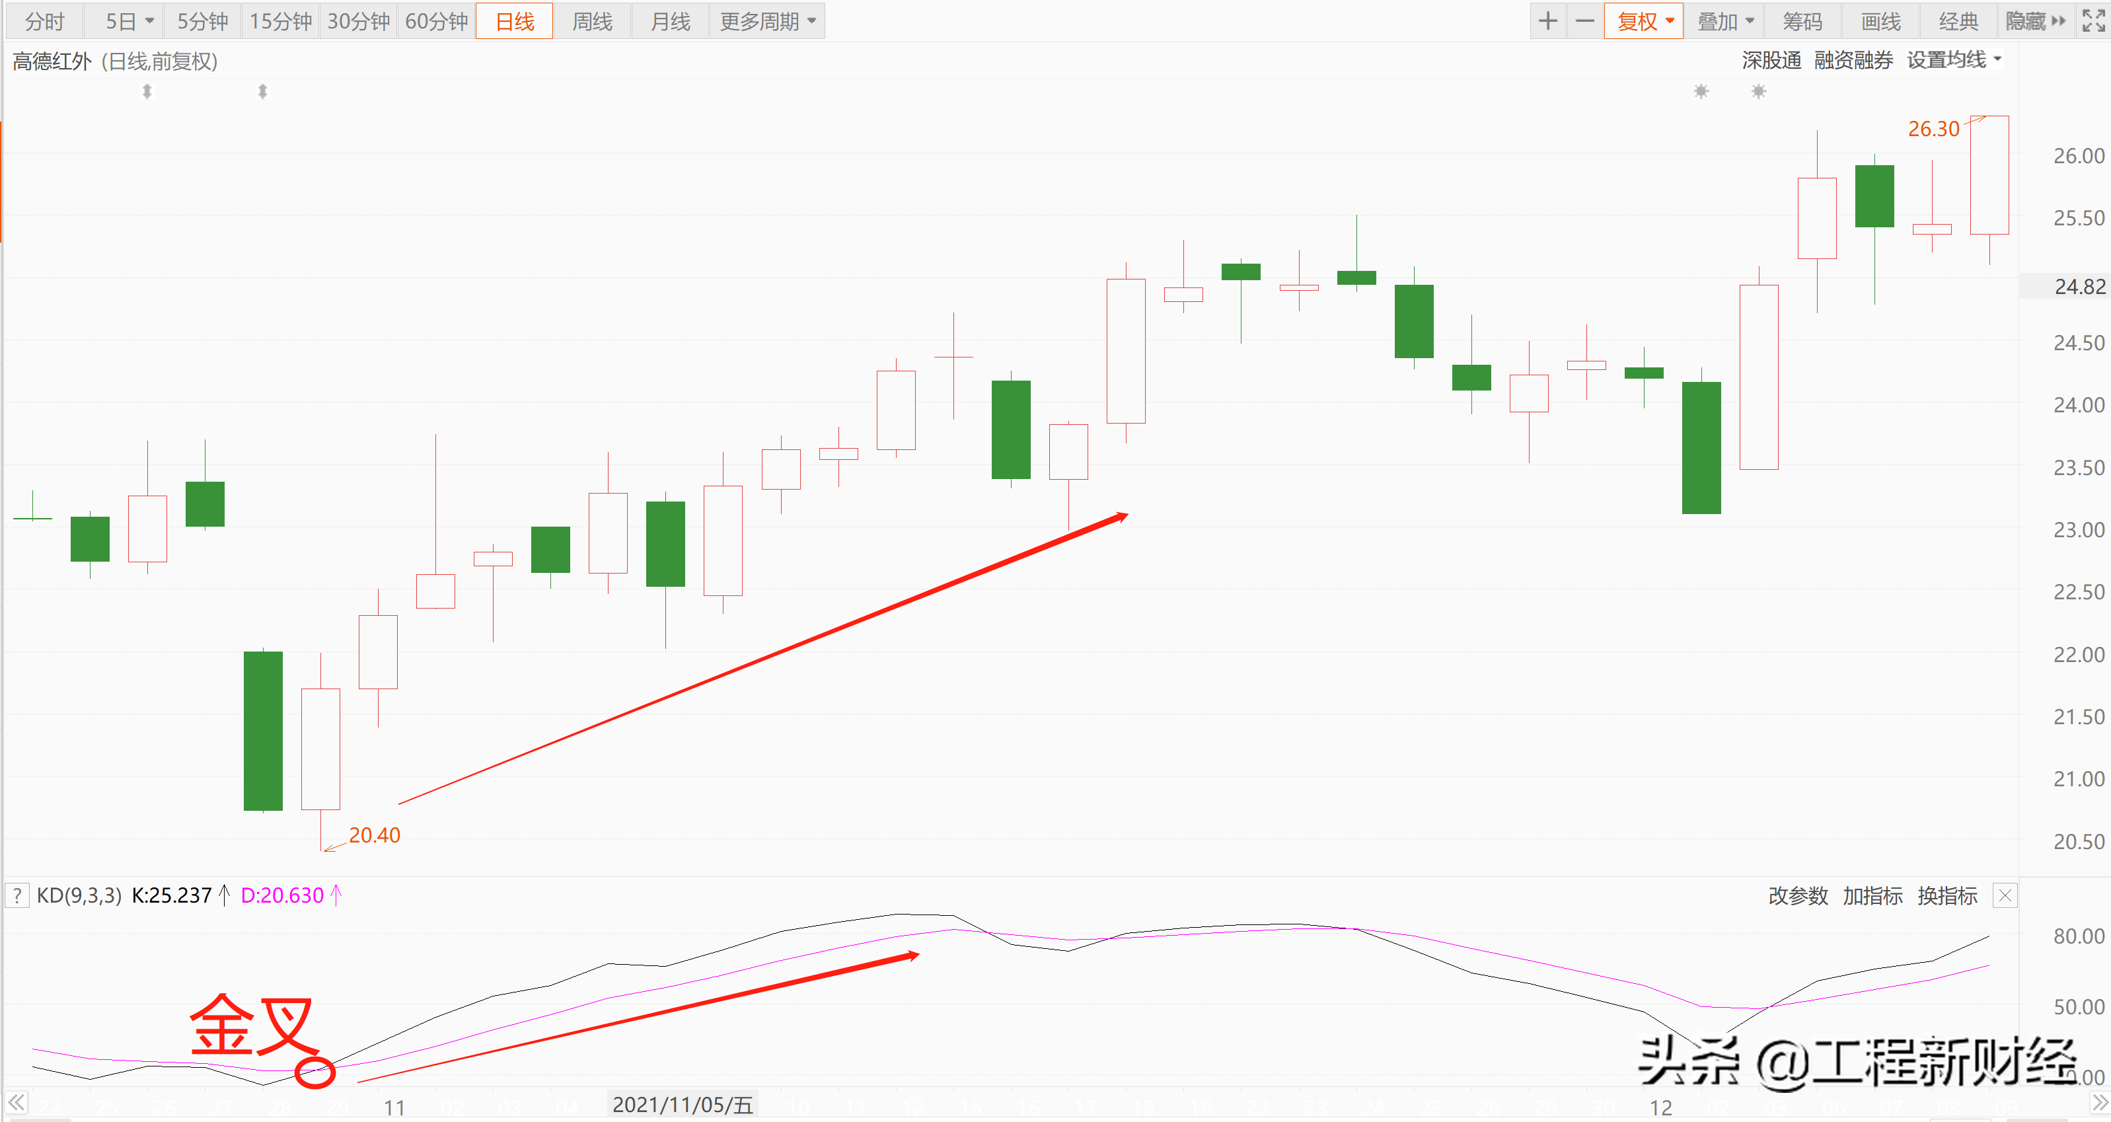Close the KD indicator panel

pos(2005,896)
